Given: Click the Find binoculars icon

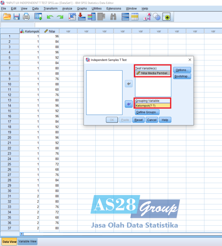Looking at the screenshot, I should [x=113, y=17].
